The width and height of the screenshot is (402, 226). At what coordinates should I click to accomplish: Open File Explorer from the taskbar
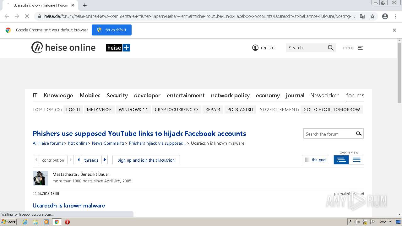pyautogui.click(x=35, y=222)
